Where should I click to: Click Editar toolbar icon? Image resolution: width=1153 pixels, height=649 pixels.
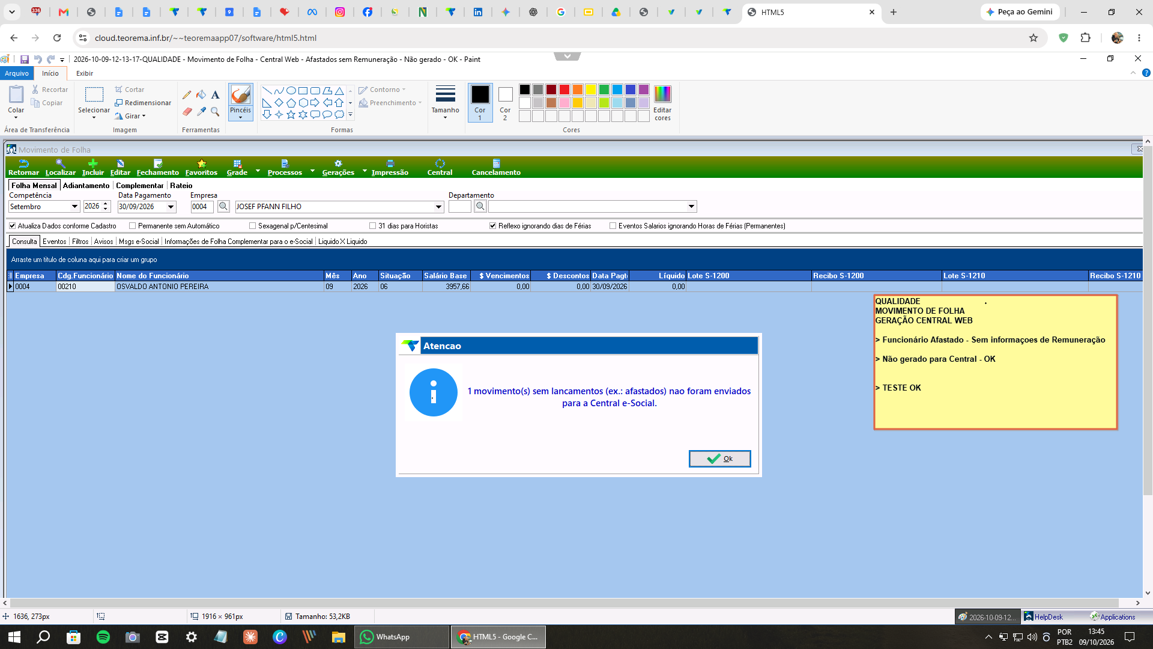click(x=120, y=168)
